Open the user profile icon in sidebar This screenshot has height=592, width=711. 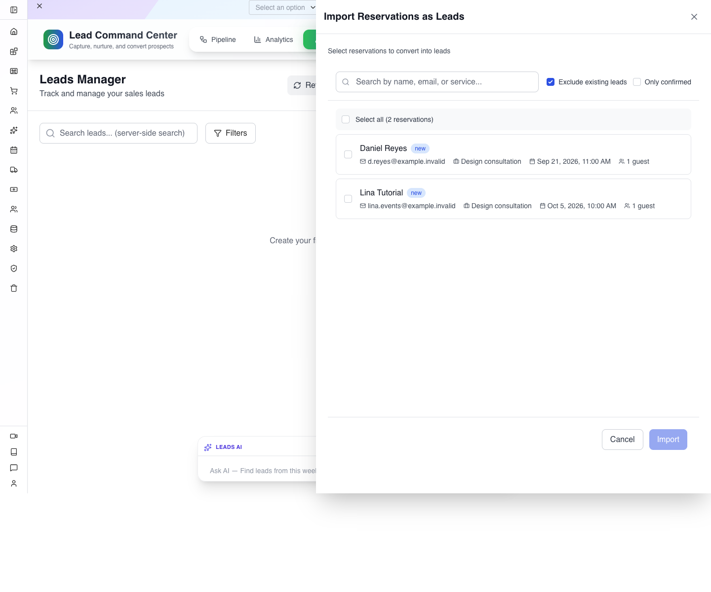(x=14, y=483)
